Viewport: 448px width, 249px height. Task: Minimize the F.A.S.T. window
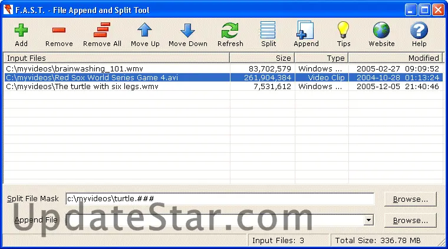[410, 10]
